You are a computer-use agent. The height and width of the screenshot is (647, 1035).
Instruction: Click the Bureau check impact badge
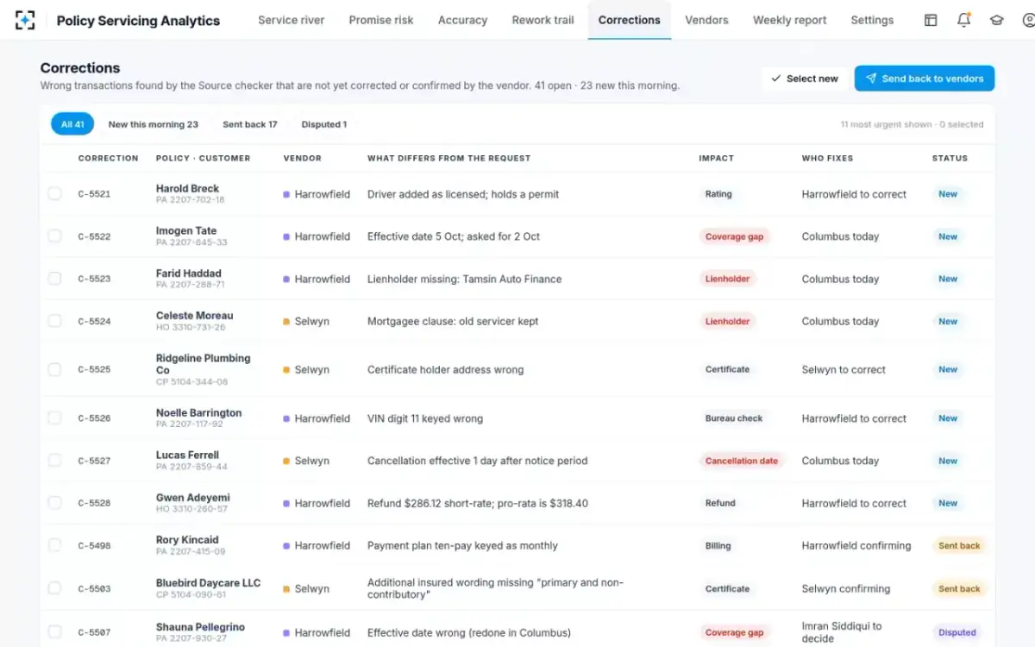pos(734,418)
